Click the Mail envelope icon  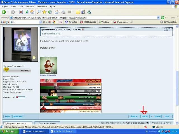pos(56,12)
